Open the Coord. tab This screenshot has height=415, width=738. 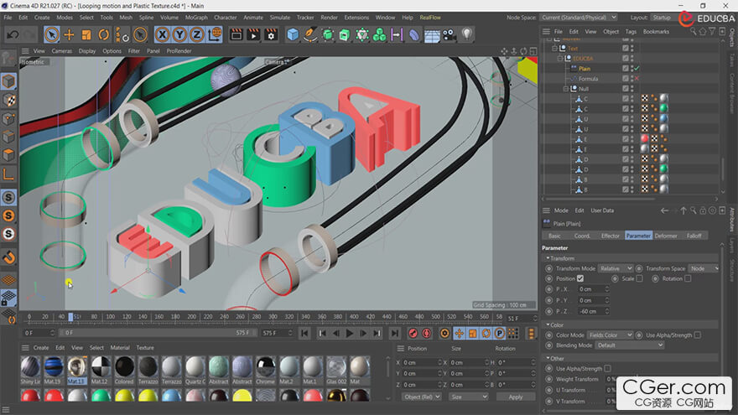582,236
